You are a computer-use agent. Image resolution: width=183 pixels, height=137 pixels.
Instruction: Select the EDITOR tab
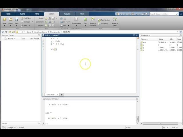point(51,14)
